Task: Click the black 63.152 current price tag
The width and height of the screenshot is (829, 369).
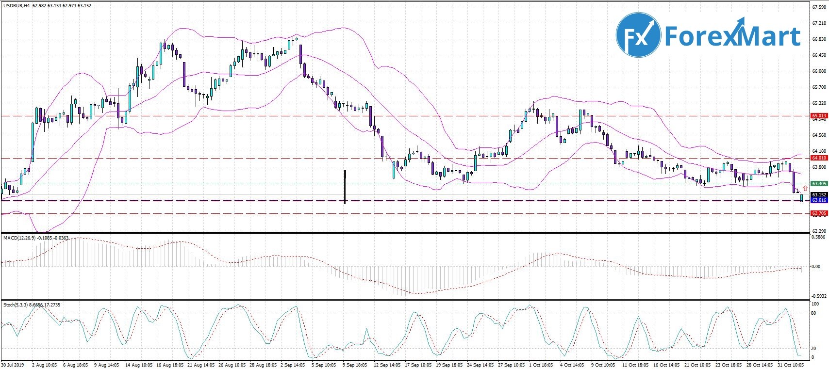Action: (x=819, y=194)
